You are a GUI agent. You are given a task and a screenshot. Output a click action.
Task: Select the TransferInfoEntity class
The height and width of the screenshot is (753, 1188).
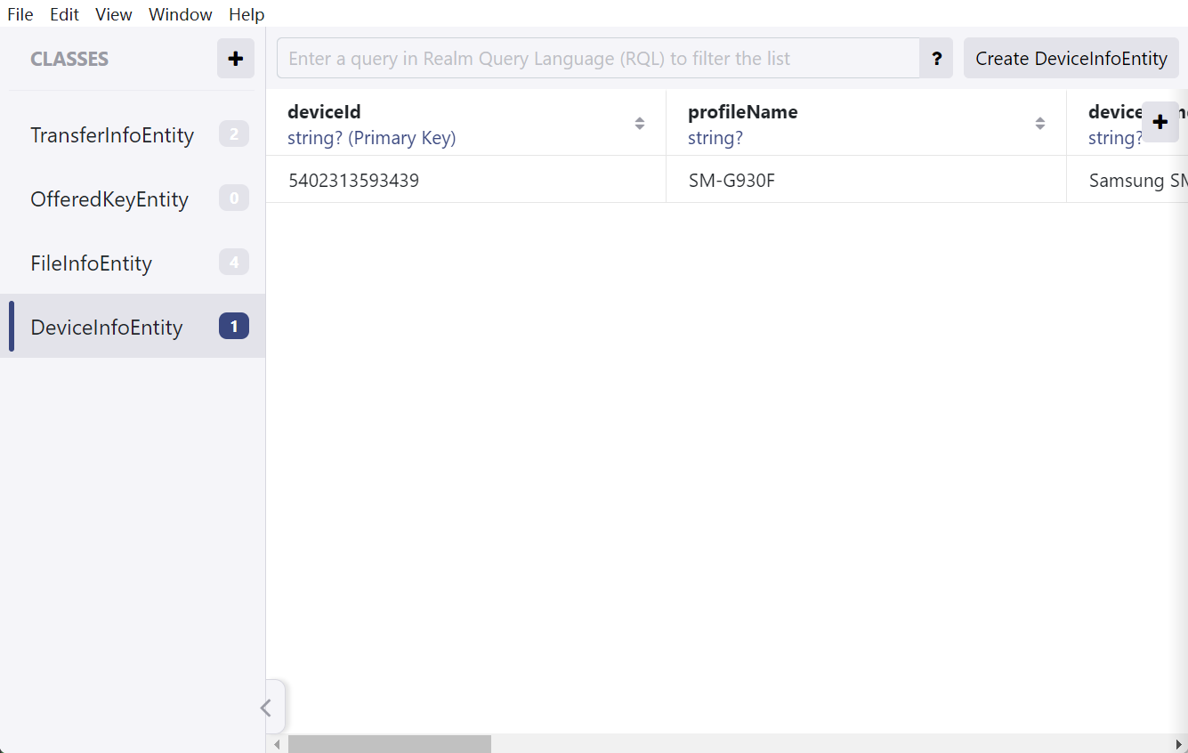tap(133, 134)
